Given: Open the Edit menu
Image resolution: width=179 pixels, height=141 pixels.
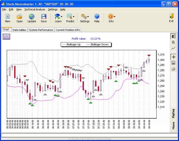Looking at the screenshot, I should [11, 9].
